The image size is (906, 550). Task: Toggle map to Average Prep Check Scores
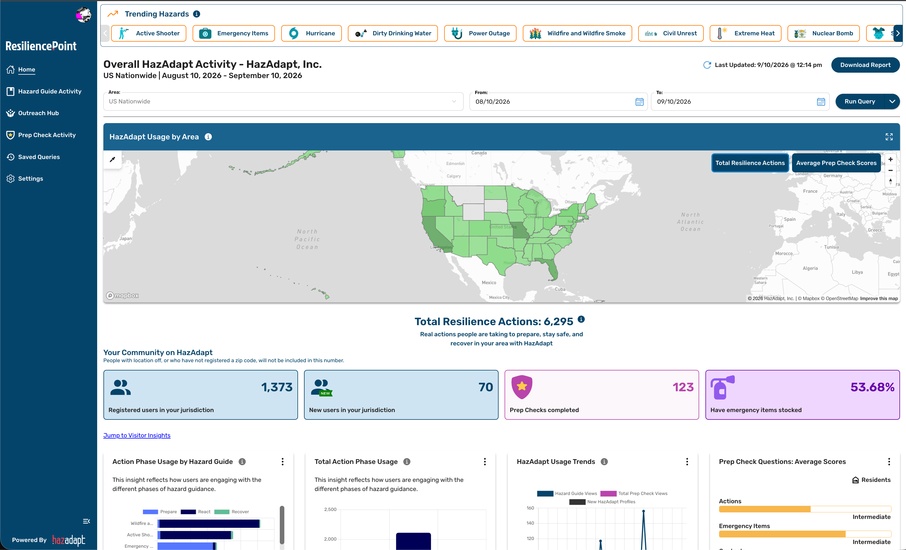tap(836, 163)
